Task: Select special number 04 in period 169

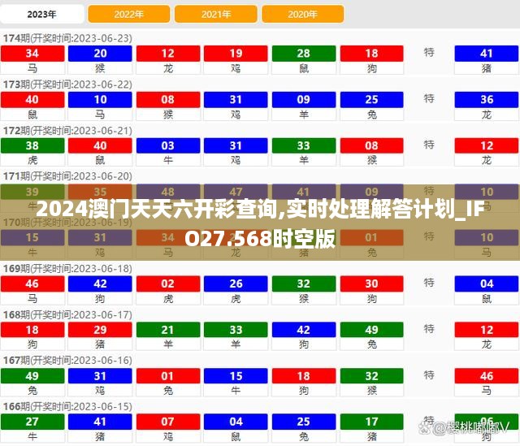Action: point(487,284)
